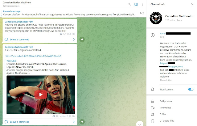
Task: Click 'If all else fails, Argentina or Iceland' text
Action: point(23,50)
